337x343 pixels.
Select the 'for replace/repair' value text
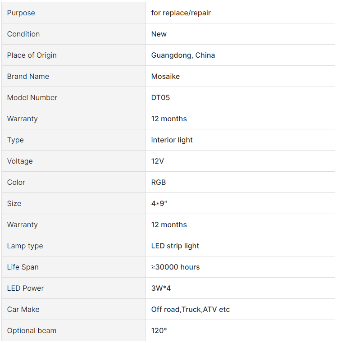click(x=181, y=13)
